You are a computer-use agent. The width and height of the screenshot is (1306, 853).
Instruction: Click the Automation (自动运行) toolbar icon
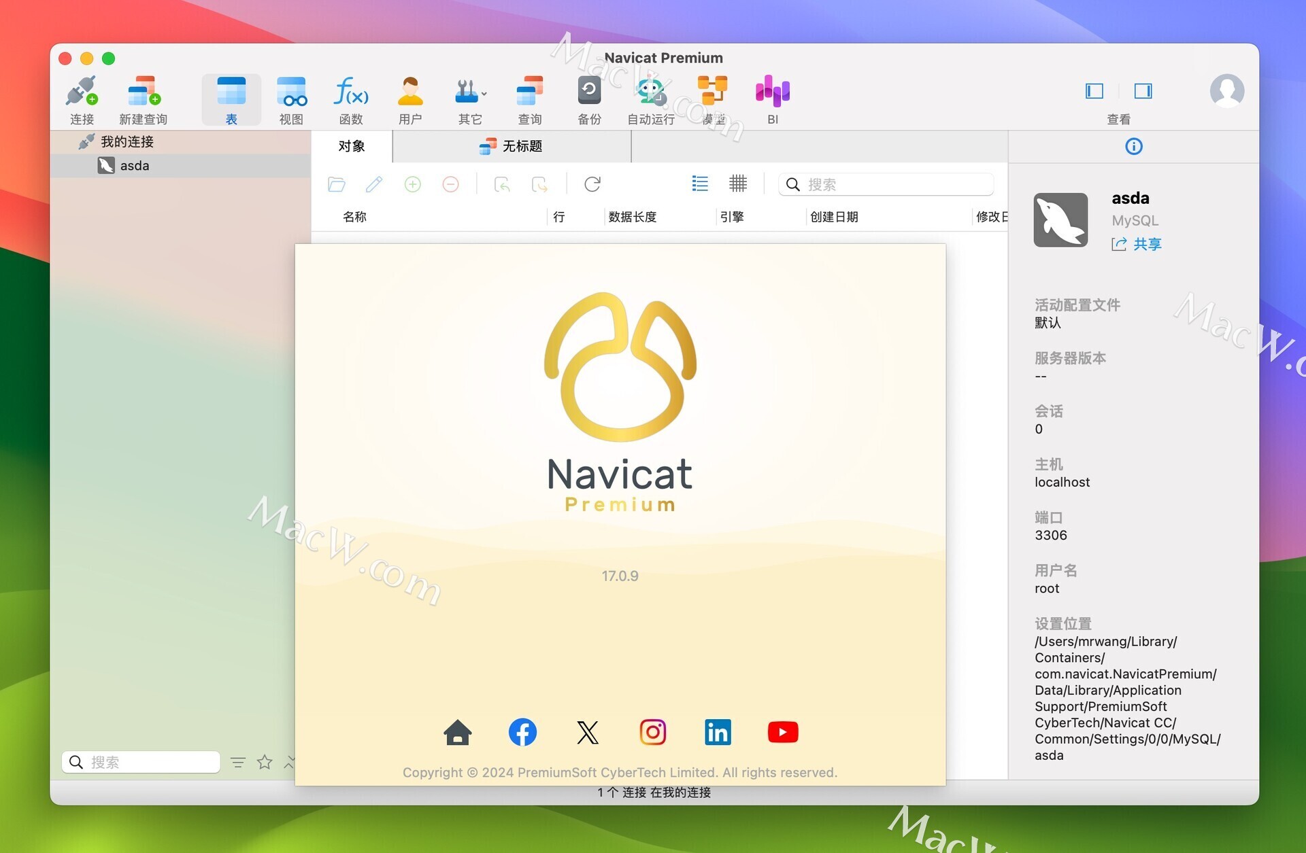click(x=651, y=100)
